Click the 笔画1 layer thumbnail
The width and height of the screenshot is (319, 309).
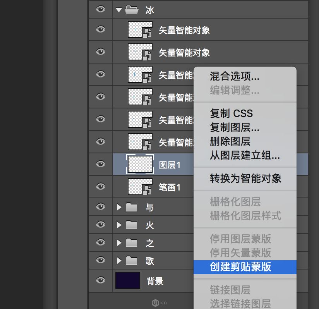[x=140, y=186]
